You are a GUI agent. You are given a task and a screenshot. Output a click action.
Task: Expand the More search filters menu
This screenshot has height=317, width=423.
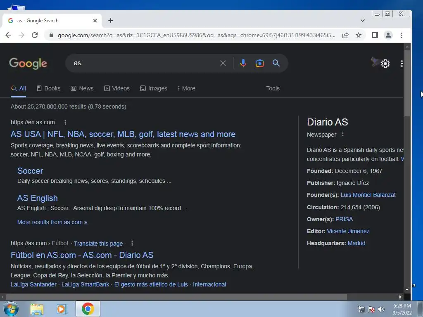point(186,88)
